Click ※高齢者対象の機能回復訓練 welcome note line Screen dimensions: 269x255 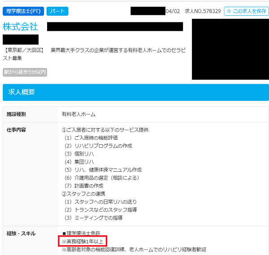click(134, 250)
